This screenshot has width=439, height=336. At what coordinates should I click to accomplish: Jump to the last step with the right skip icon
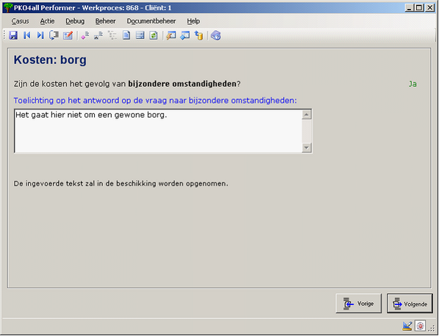(40, 35)
